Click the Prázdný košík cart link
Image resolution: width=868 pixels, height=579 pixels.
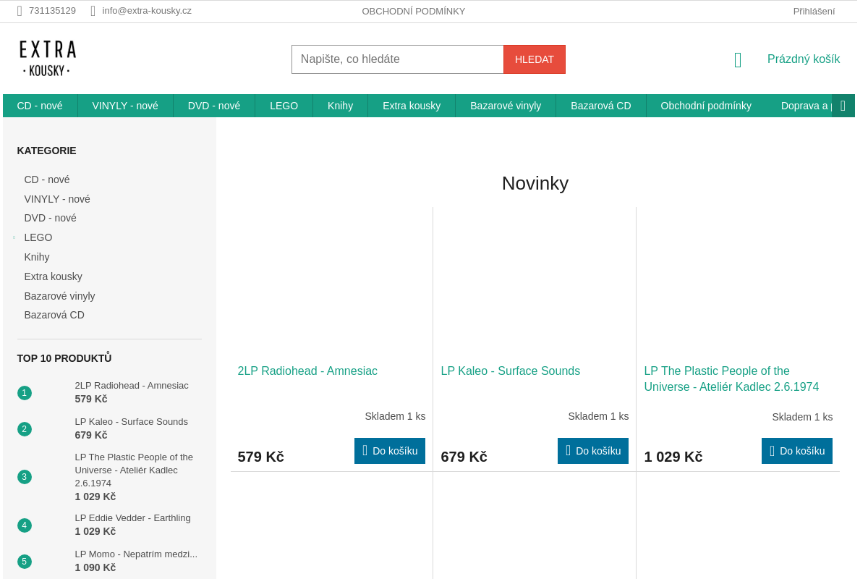click(x=804, y=59)
